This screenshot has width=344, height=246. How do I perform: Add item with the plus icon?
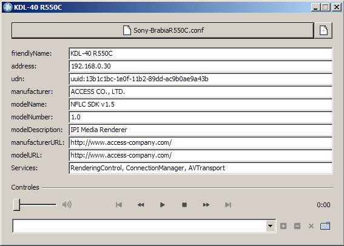[x=283, y=226]
